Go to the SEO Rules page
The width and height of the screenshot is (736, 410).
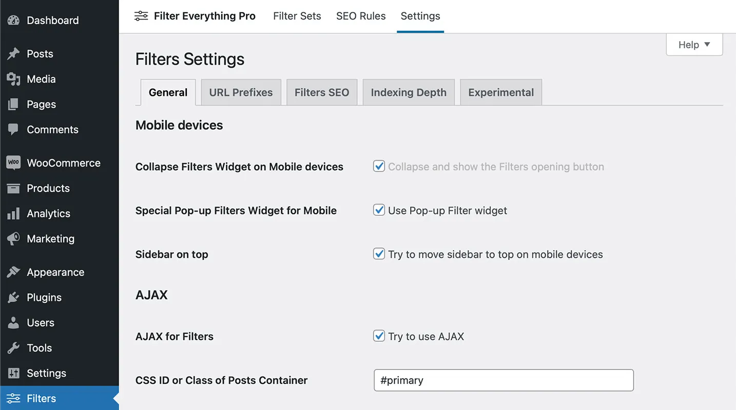(x=361, y=16)
